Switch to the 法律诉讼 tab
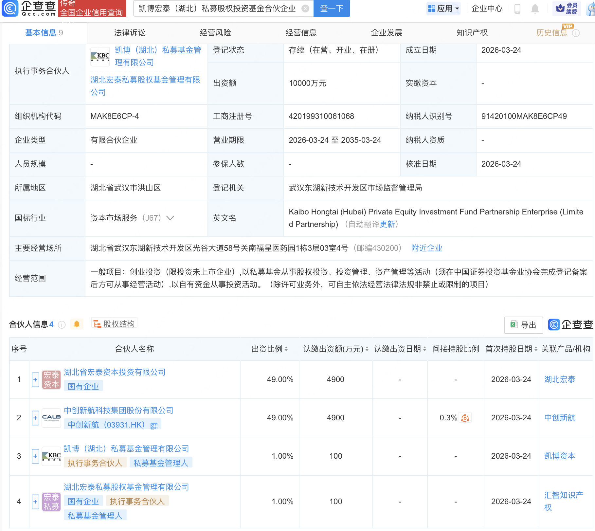This screenshot has width=595, height=531. click(x=130, y=33)
